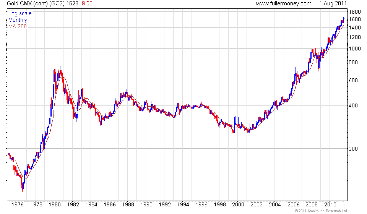Click the 2004 year axis label
The height and width of the screenshot is (214, 367).
point(275,204)
